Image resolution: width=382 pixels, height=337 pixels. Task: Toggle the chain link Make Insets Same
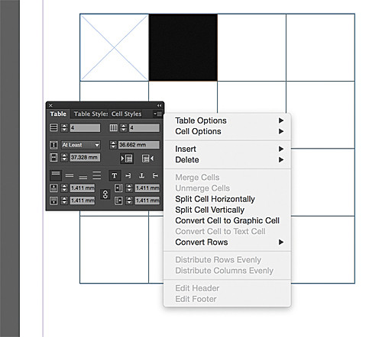(x=105, y=194)
